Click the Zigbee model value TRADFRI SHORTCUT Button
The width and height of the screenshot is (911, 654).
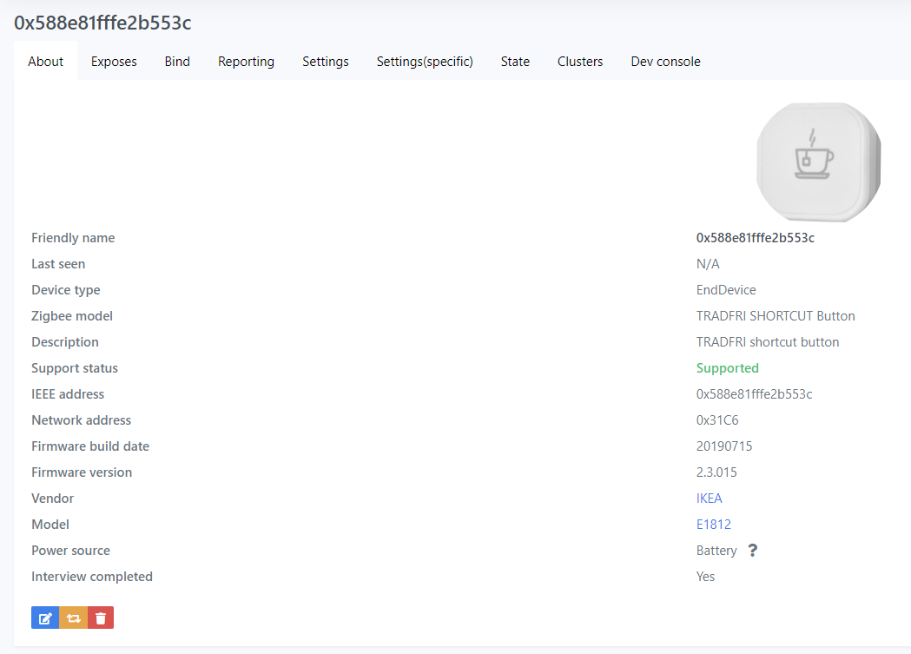(x=776, y=316)
